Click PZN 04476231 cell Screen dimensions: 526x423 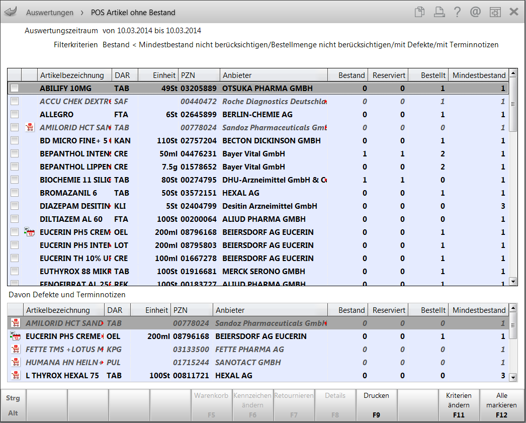(x=199, y=153)
